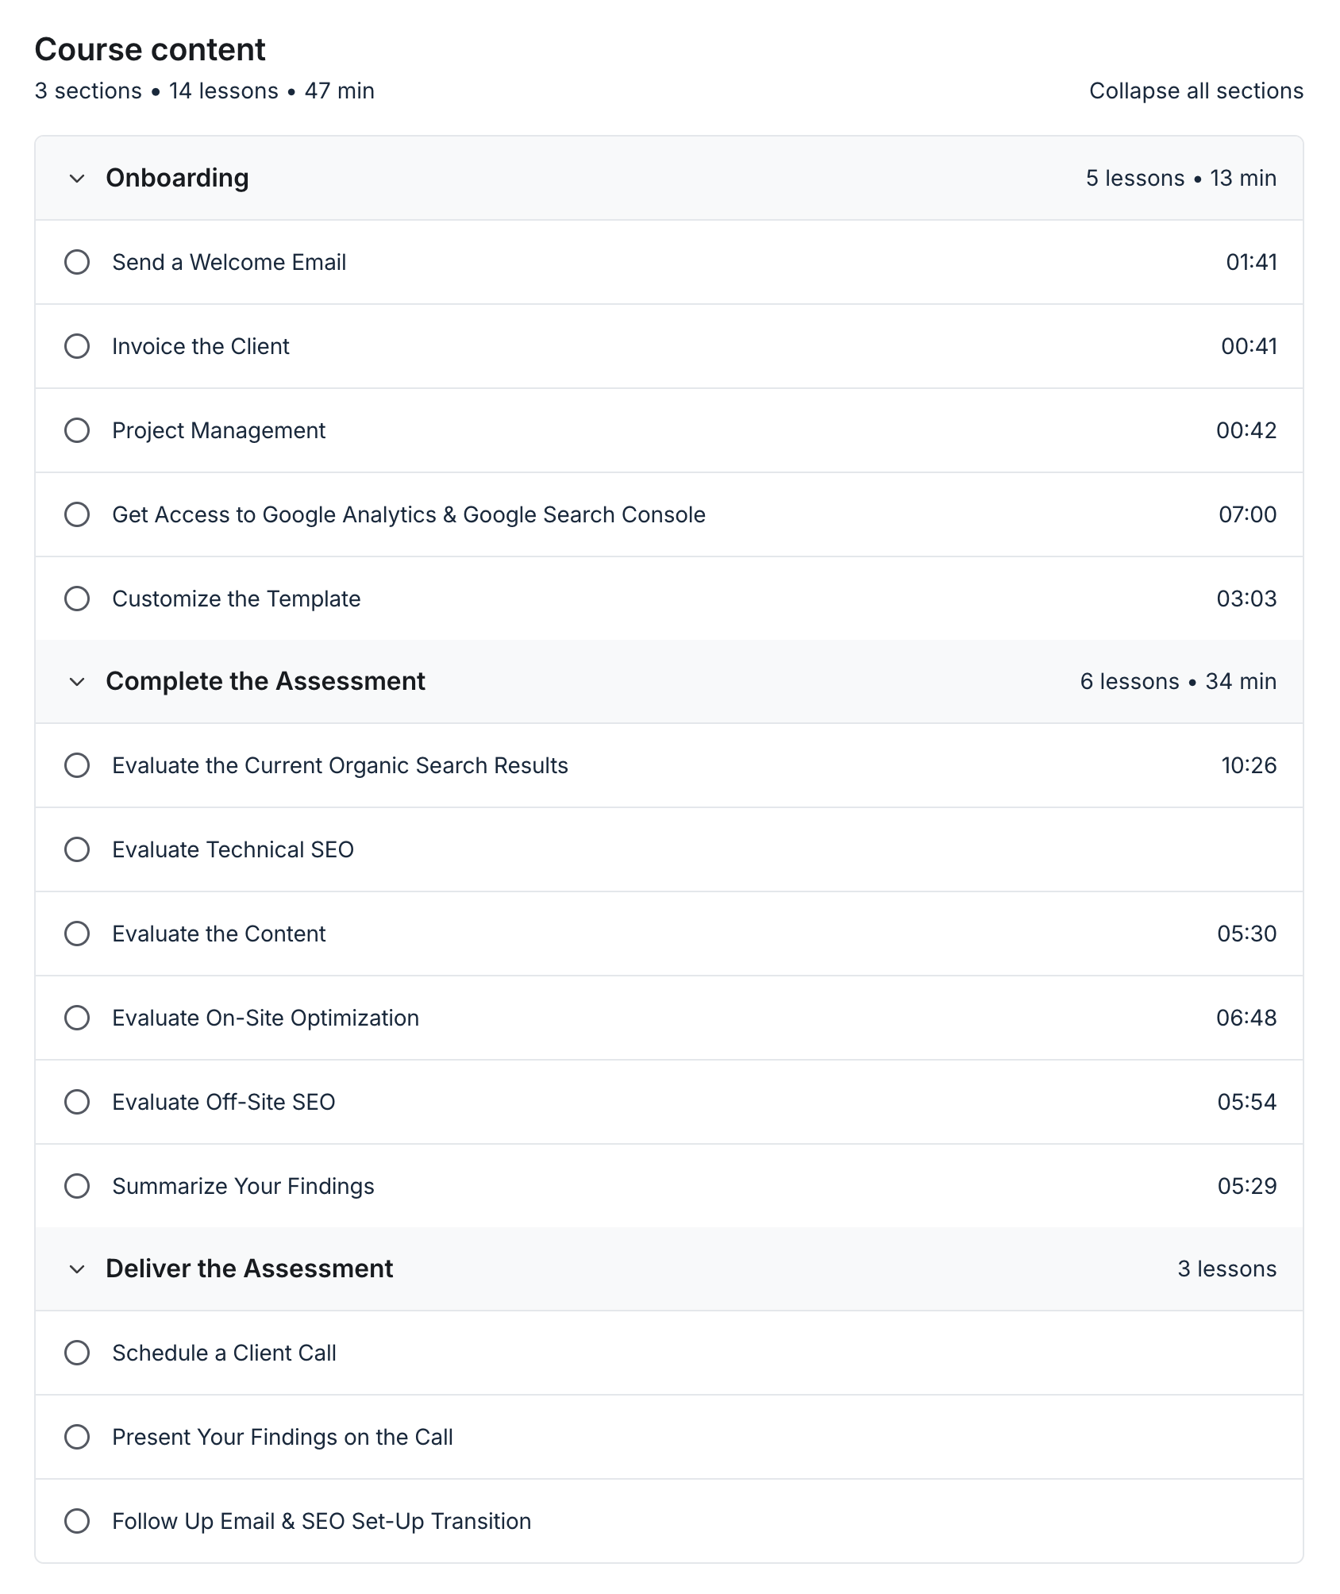This screenshot has height=1594, width=1340.
Task: Mark the Send a Welcome Email lesson complete
Action: 77,262
